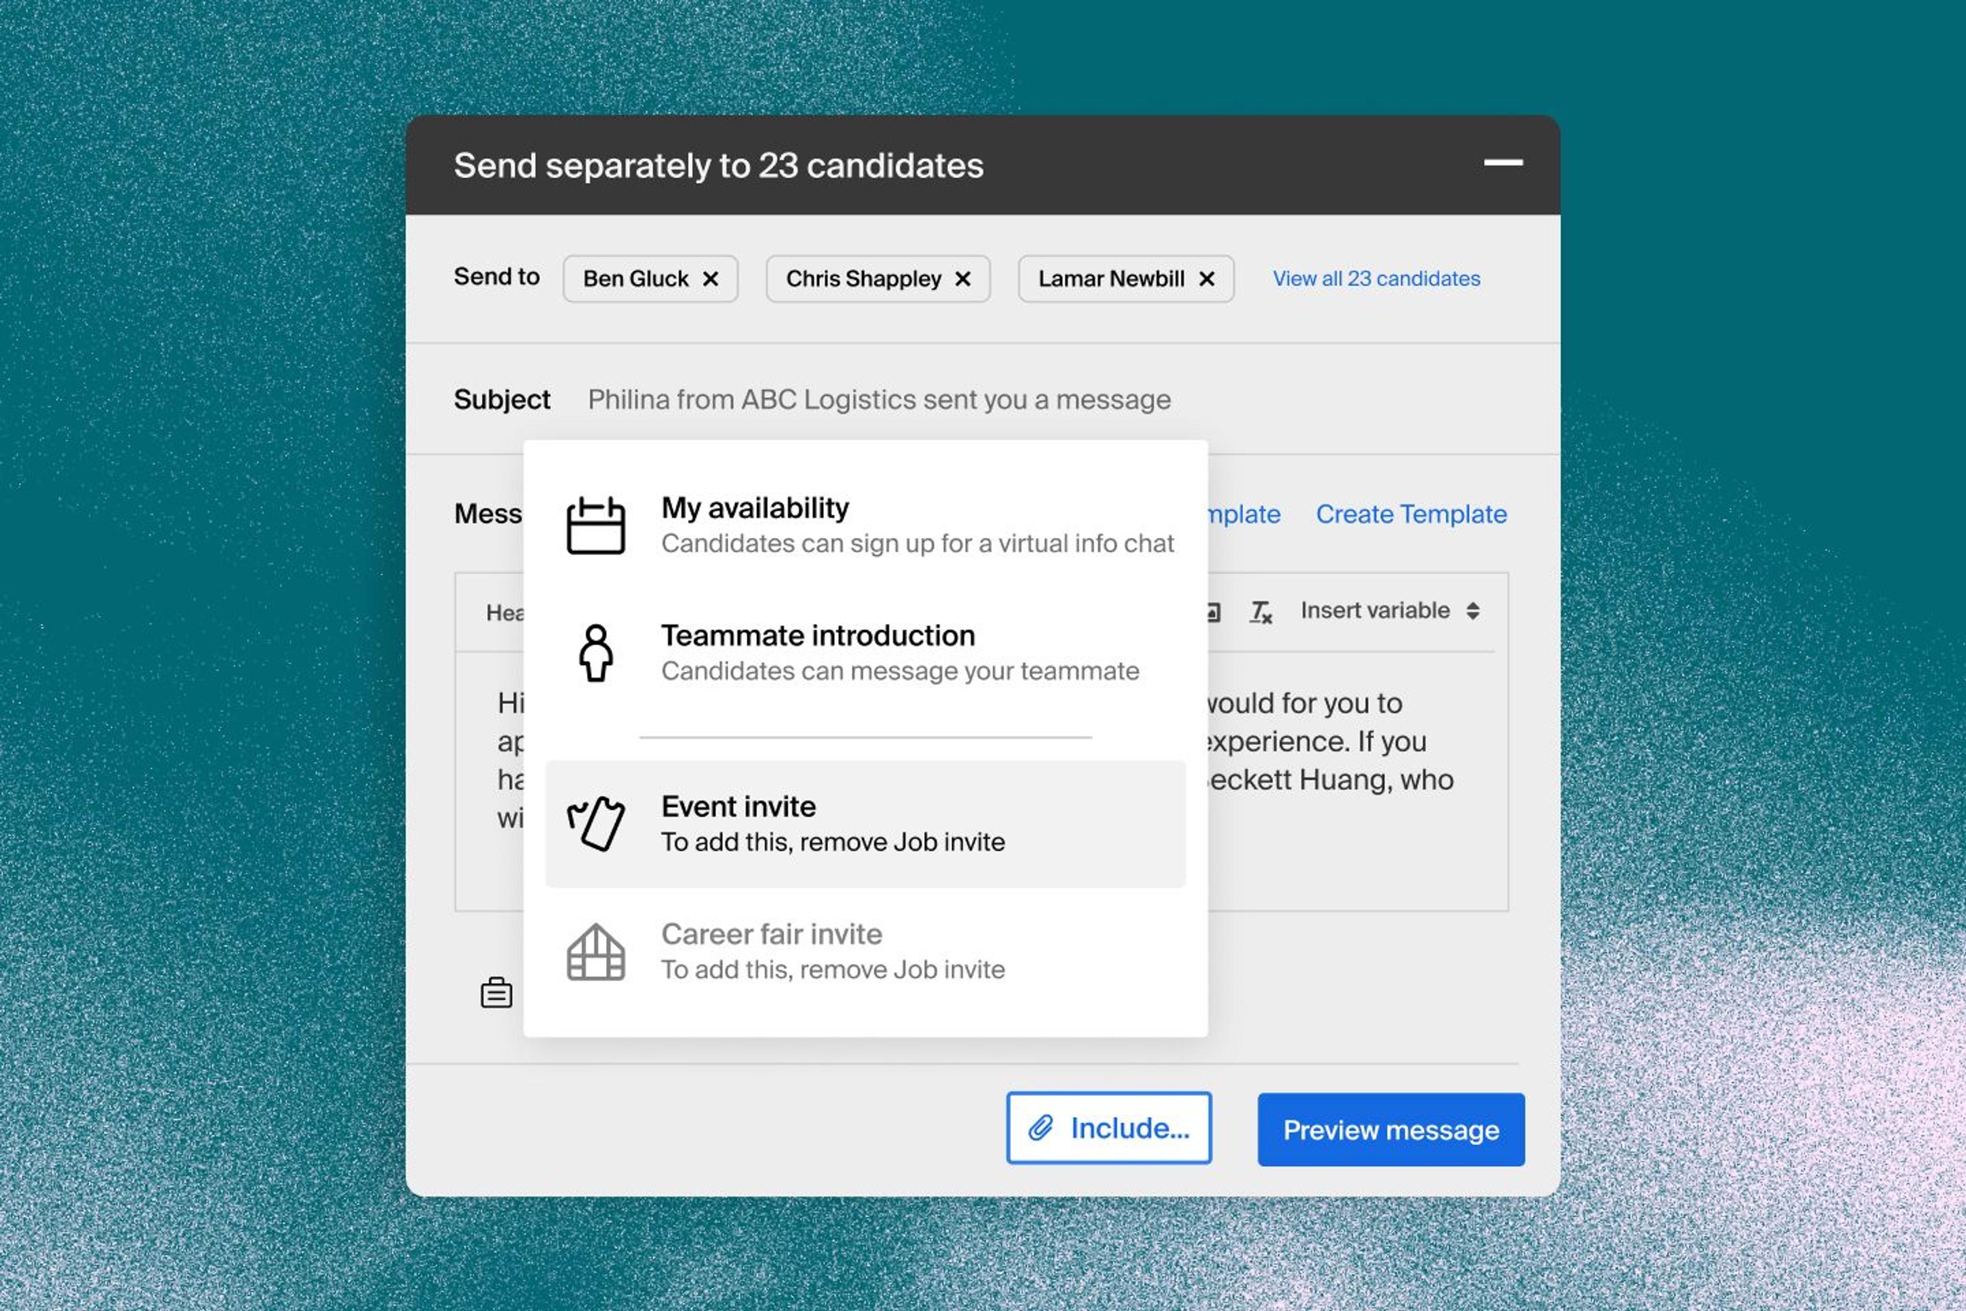Choose Teammate introduction from the menu
1966x1311 pixels.
tap(865, 653)
